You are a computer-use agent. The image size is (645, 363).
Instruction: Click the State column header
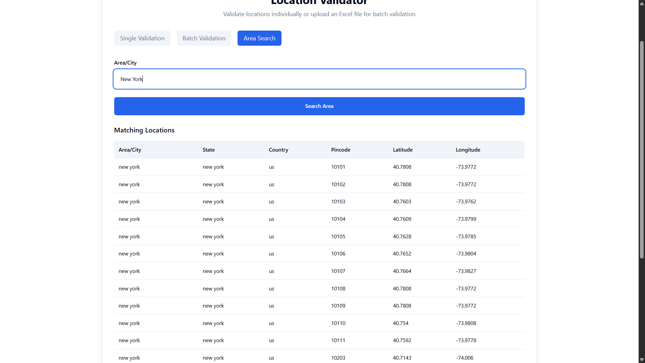click(x=209, y=150)
